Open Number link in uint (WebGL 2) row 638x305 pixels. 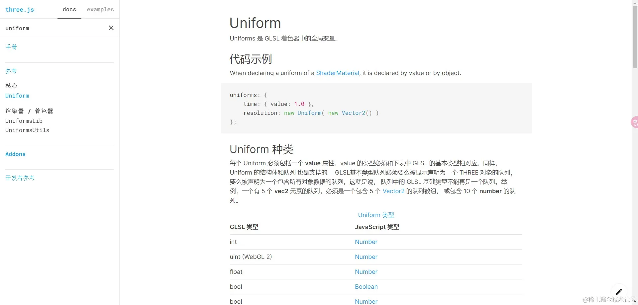(x=366, y=257)
